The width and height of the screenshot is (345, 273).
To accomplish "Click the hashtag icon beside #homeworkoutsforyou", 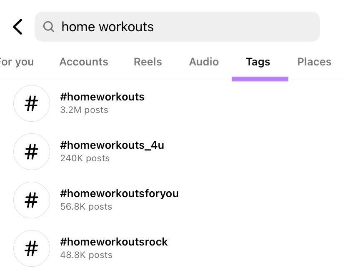I will coord(32,200).
